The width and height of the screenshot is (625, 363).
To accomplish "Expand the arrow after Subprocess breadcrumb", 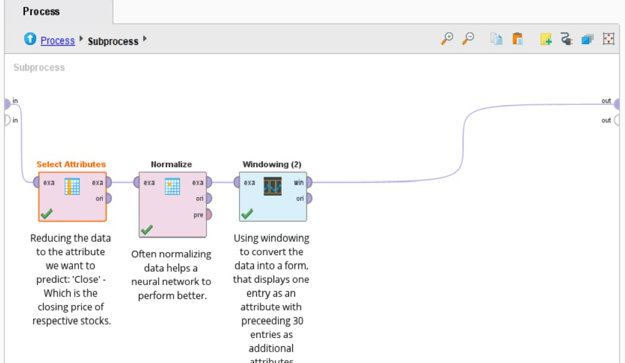I will [x=145, y=39].
